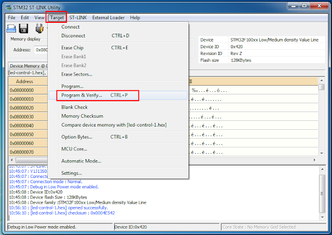Open the File menu

[11, 18]
